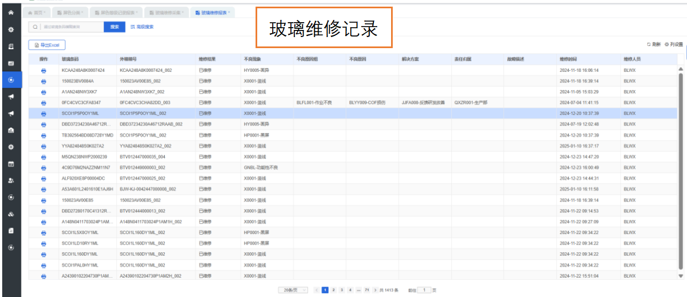Click the previous page arrow
Viewport: 687px width, 297px height.
point(317,290)
